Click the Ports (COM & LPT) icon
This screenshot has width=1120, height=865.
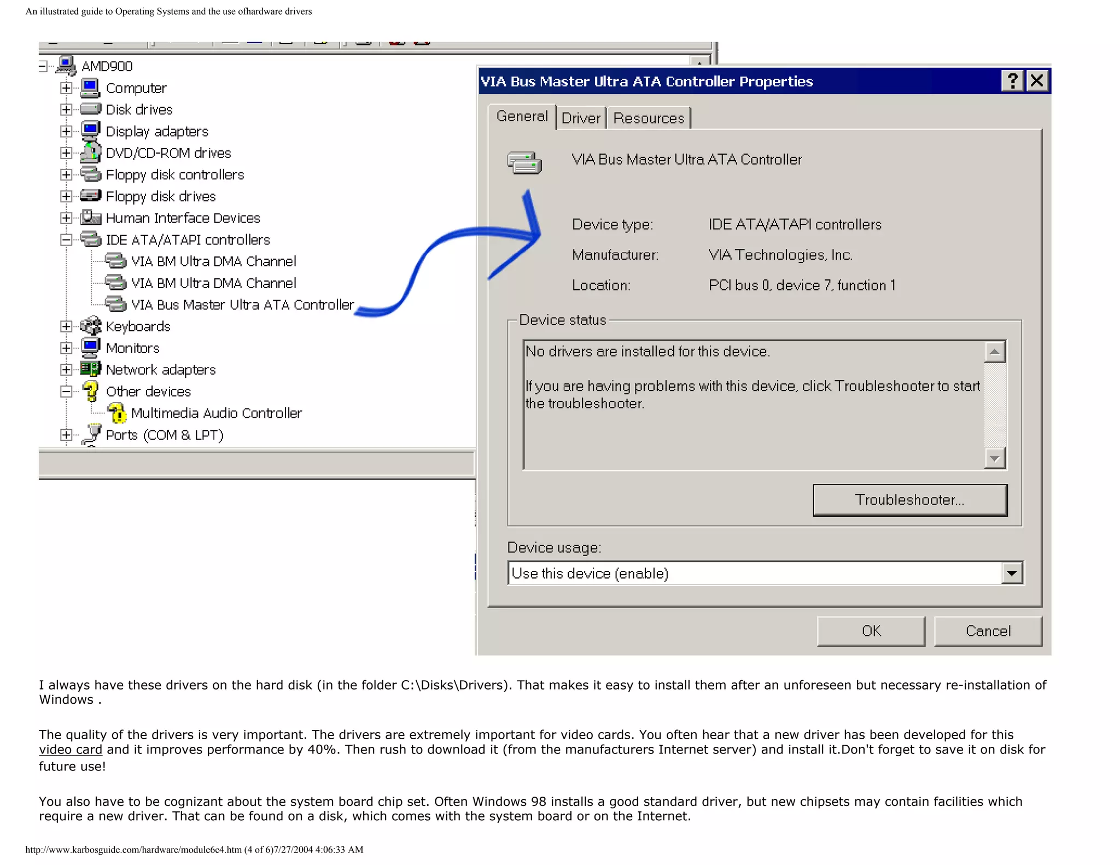(92, 435)
